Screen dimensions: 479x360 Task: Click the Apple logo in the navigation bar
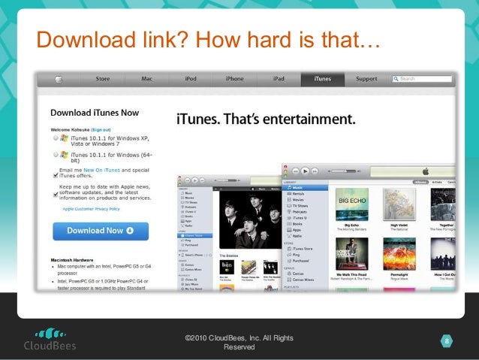coord(59,79)
